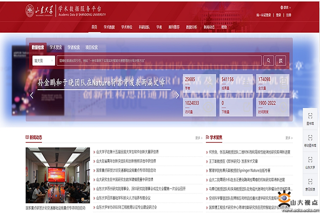
Task: Open the 山东大学 sidebar shortcut
Action: [x=310, y=163]
